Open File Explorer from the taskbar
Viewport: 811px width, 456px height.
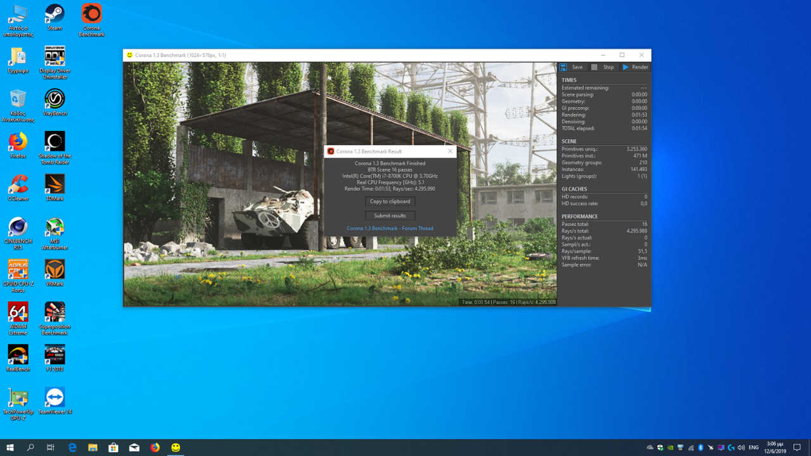tap(93, 448)
